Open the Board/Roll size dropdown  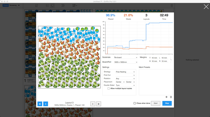coord(126,62)
